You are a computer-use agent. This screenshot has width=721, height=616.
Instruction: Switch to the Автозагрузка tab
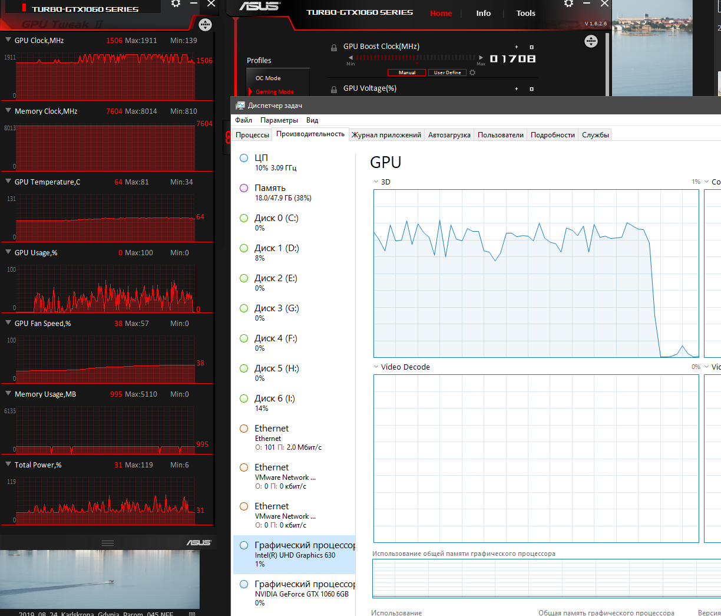point(449,135)
